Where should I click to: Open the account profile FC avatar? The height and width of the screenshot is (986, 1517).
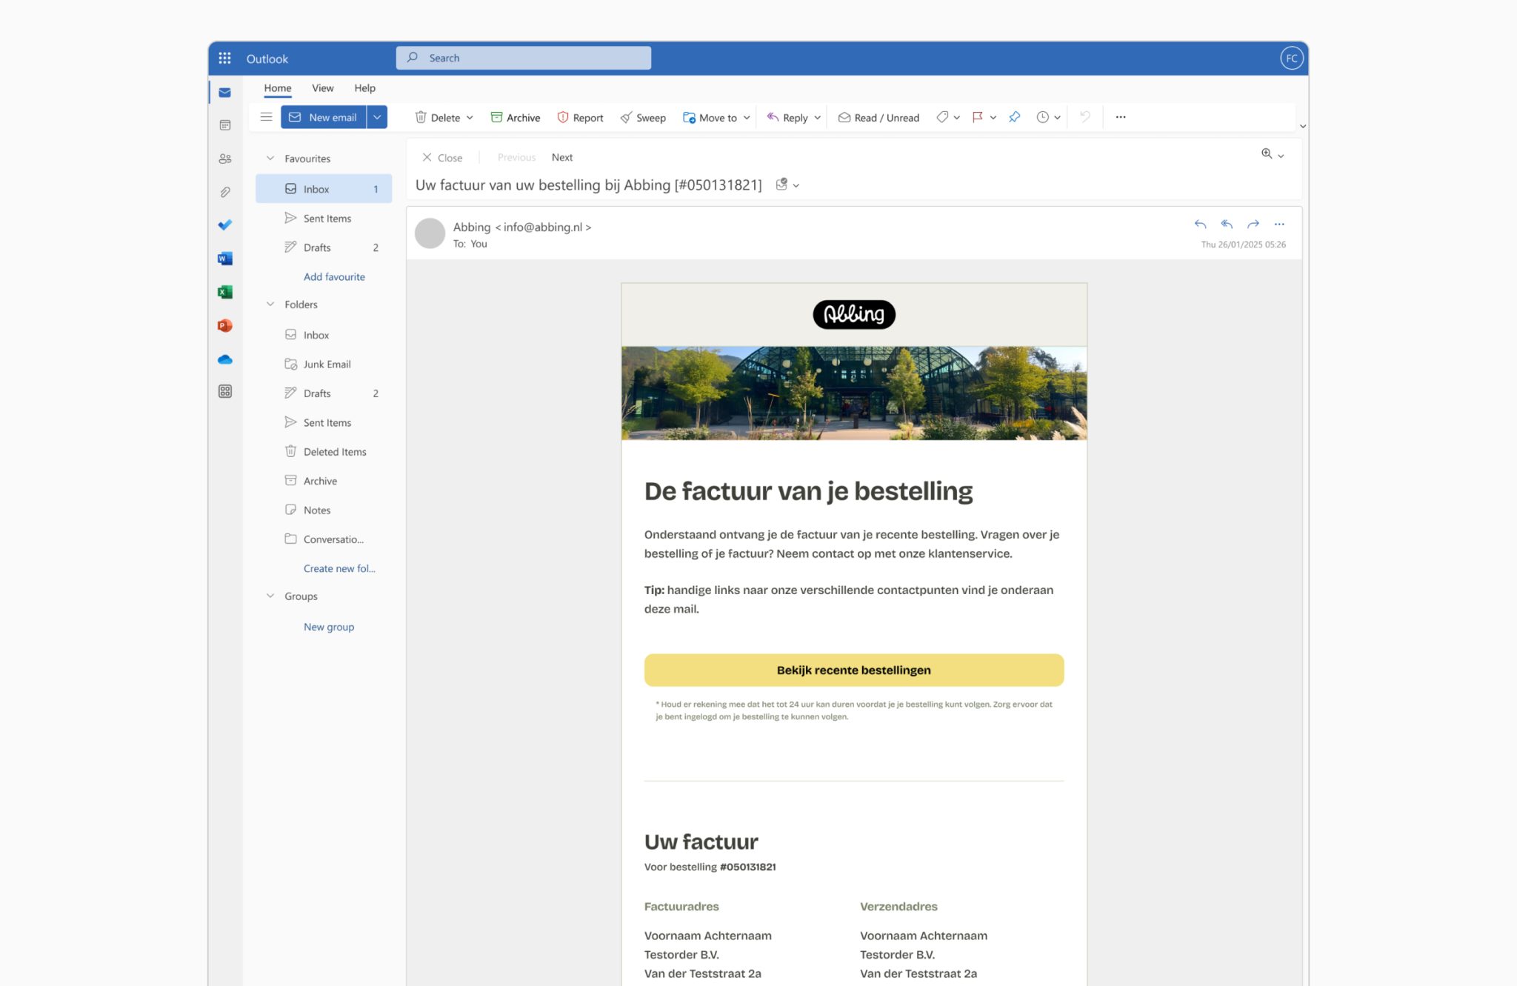coord(1291,58)
